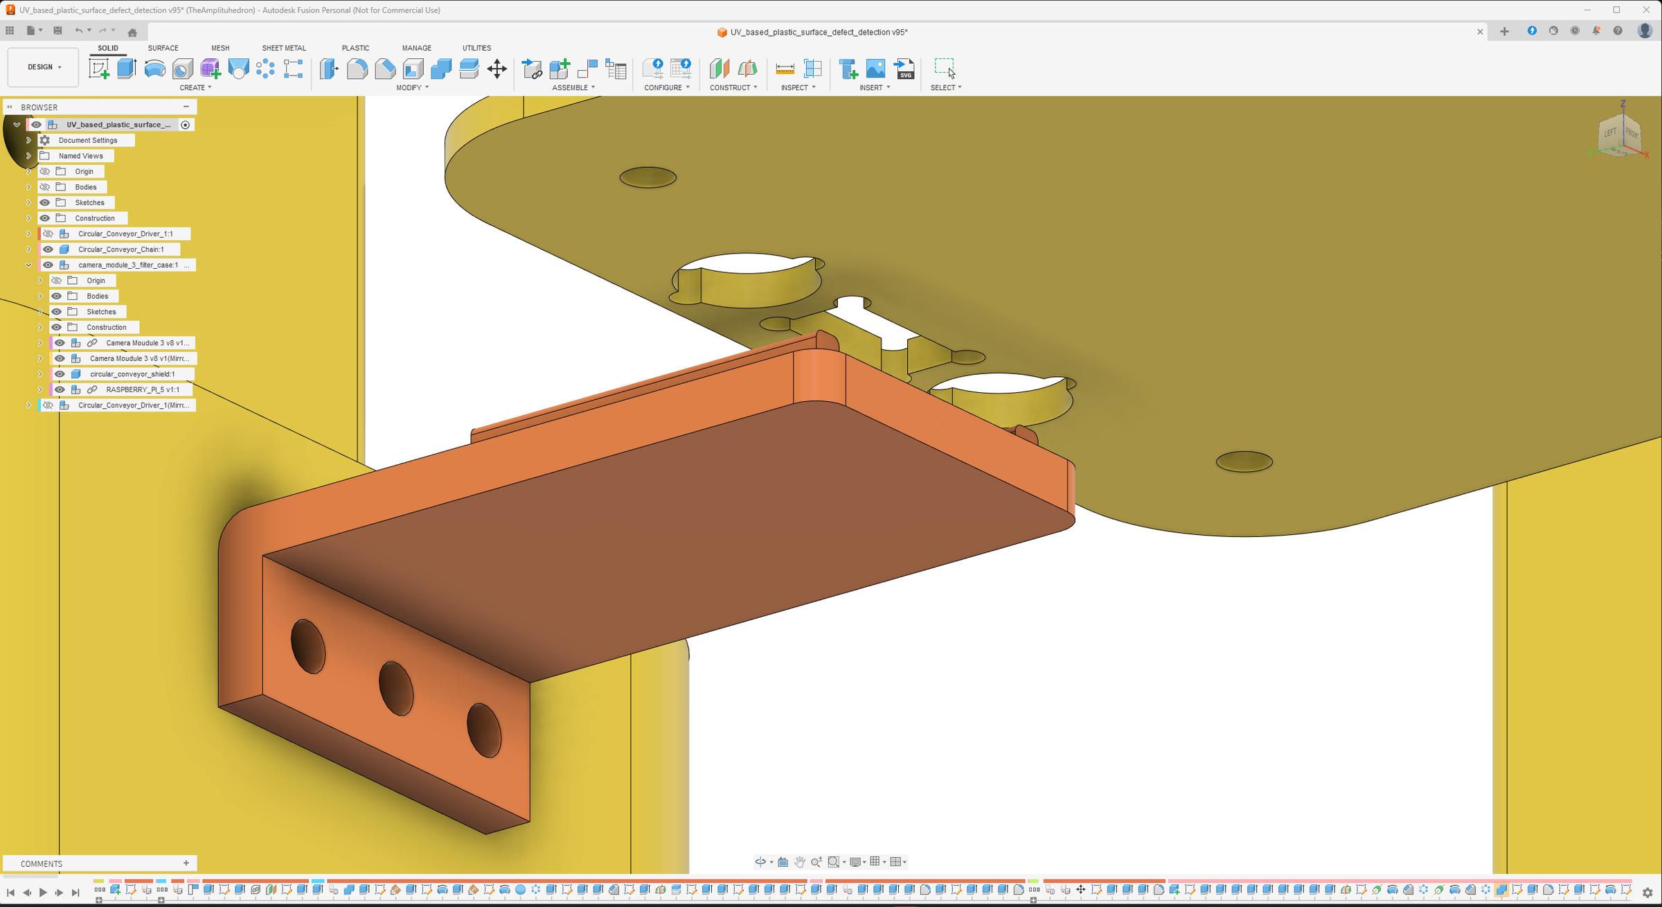
Task: Select the Move/Copy tool
Action: pyautogui.click(x=497, y=69)
